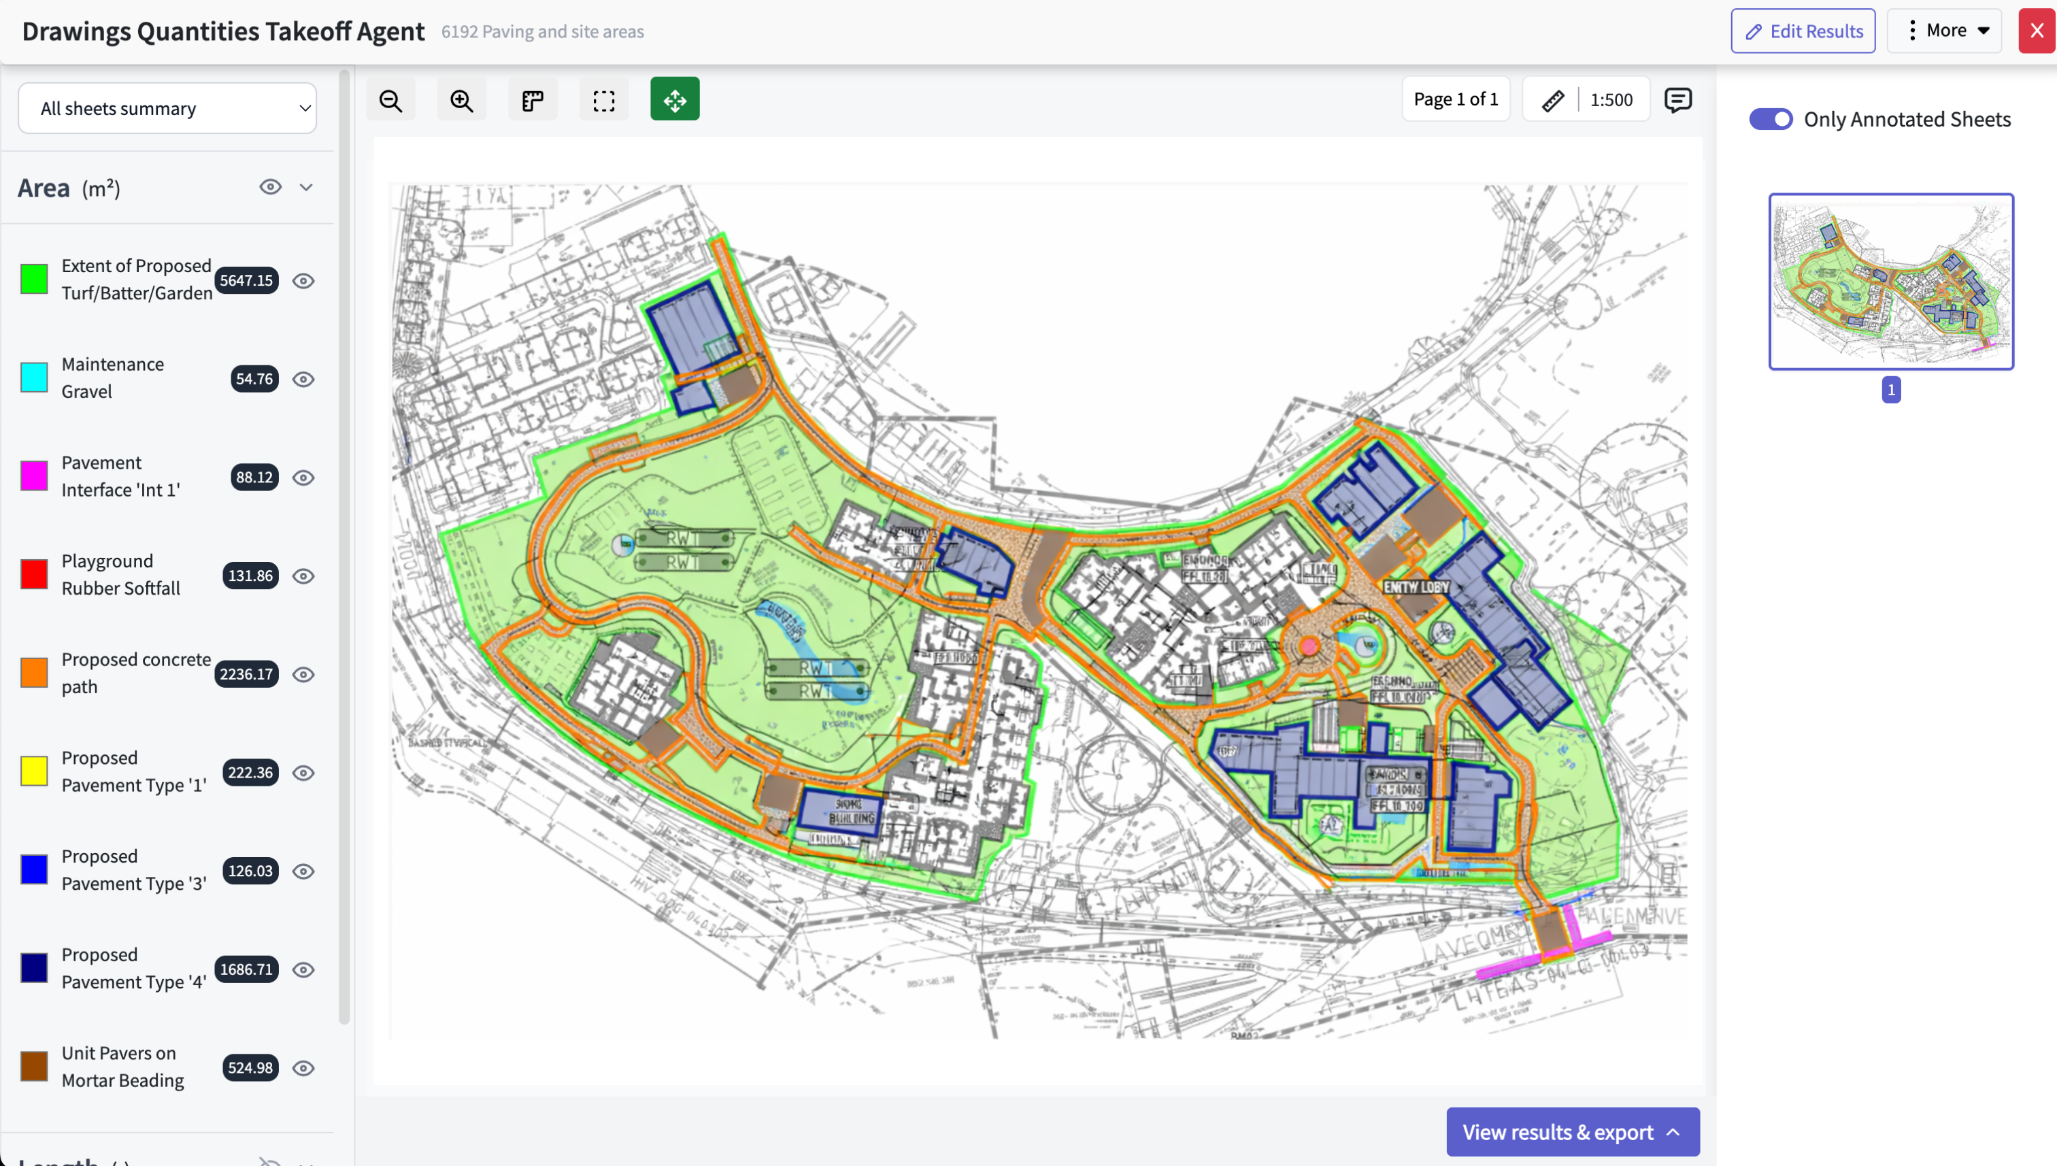
Task: Click the ruler scale measurement icon
Action: pos(1552,100)
